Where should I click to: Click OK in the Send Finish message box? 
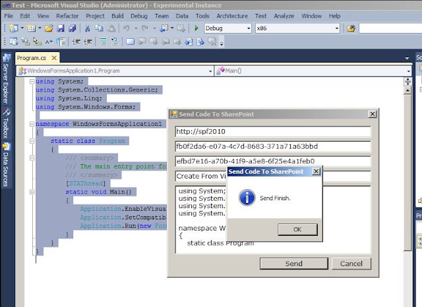pos(297,229)
